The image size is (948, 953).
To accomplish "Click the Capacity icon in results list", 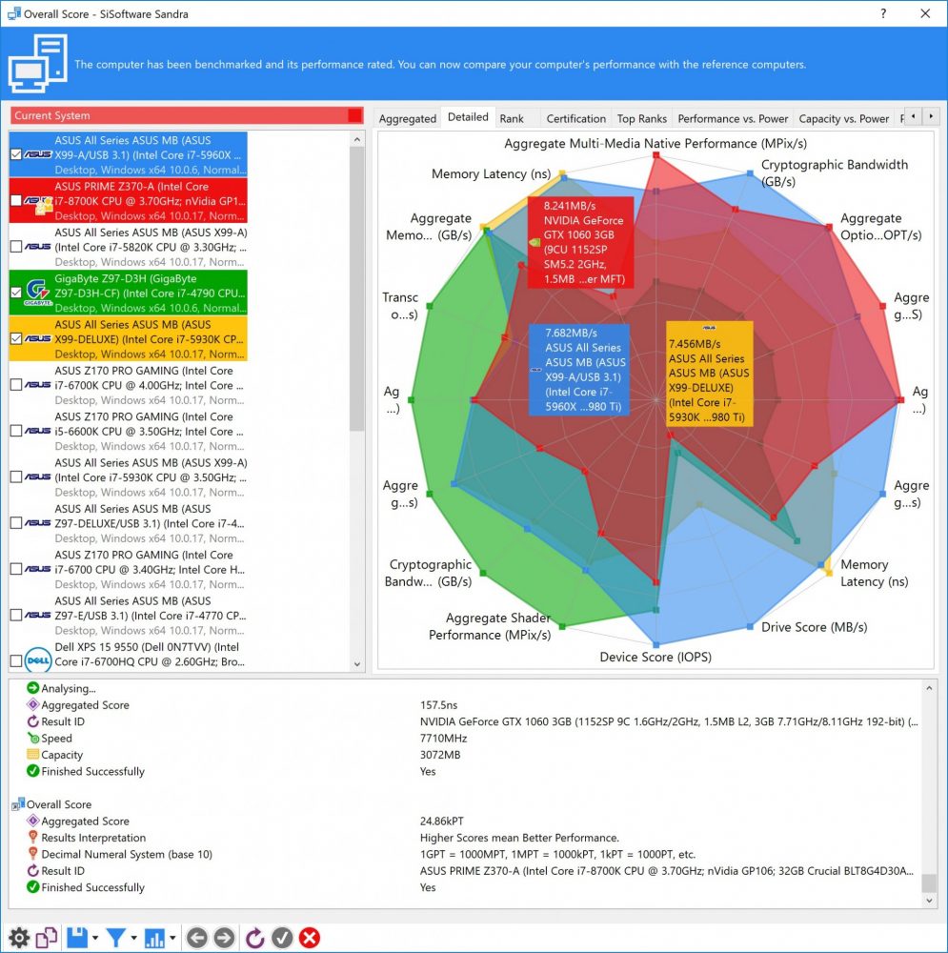I will tap(32, 754).
